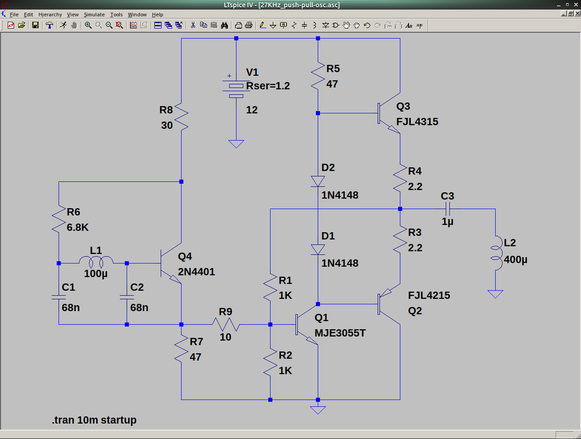Select the Draw Wire pencil tool
Viewport: 581px width, 439px height.
coord(263,25)
